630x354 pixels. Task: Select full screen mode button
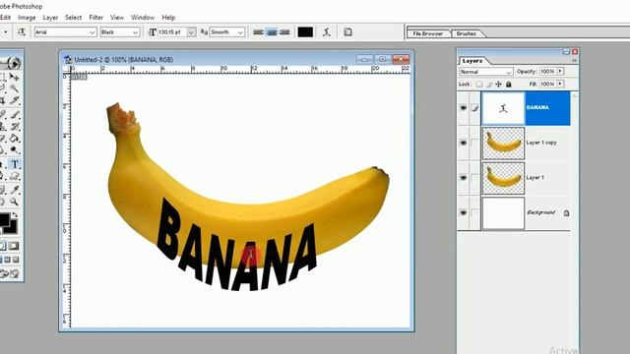[x=16, y=260]
